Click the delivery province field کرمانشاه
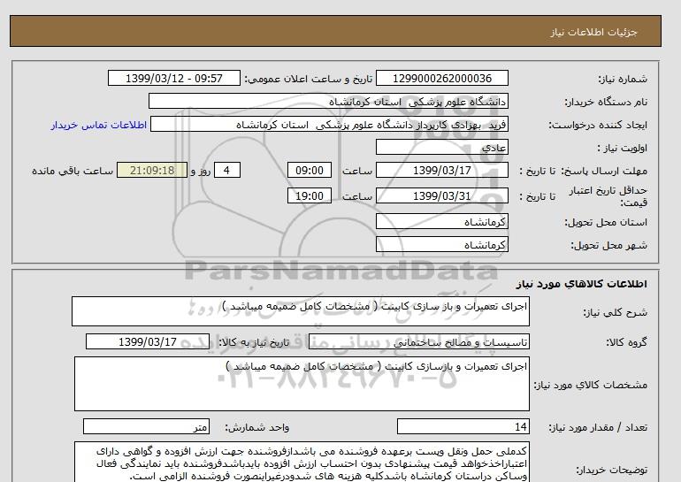Viewport: 681px width, 482px height. click(441, 221)
